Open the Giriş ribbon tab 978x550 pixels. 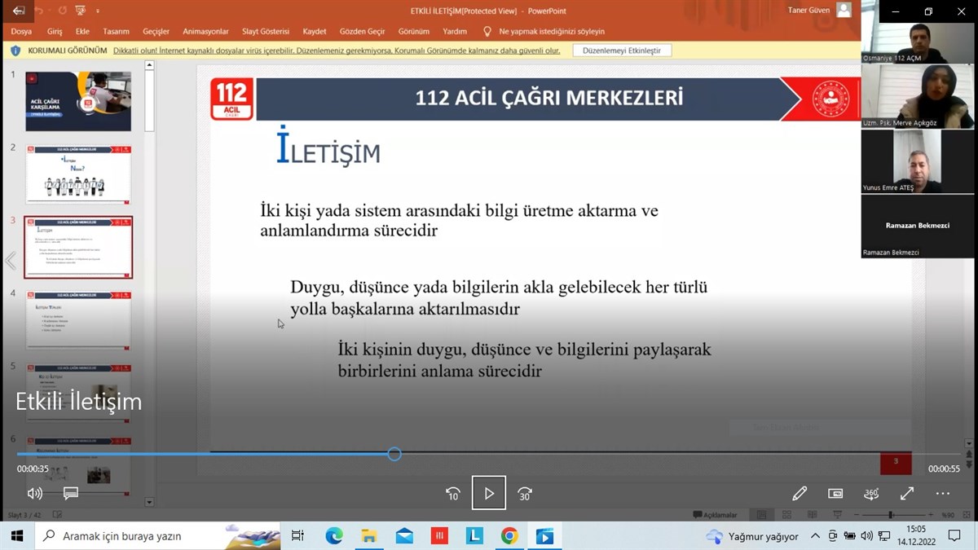(55, 32)
